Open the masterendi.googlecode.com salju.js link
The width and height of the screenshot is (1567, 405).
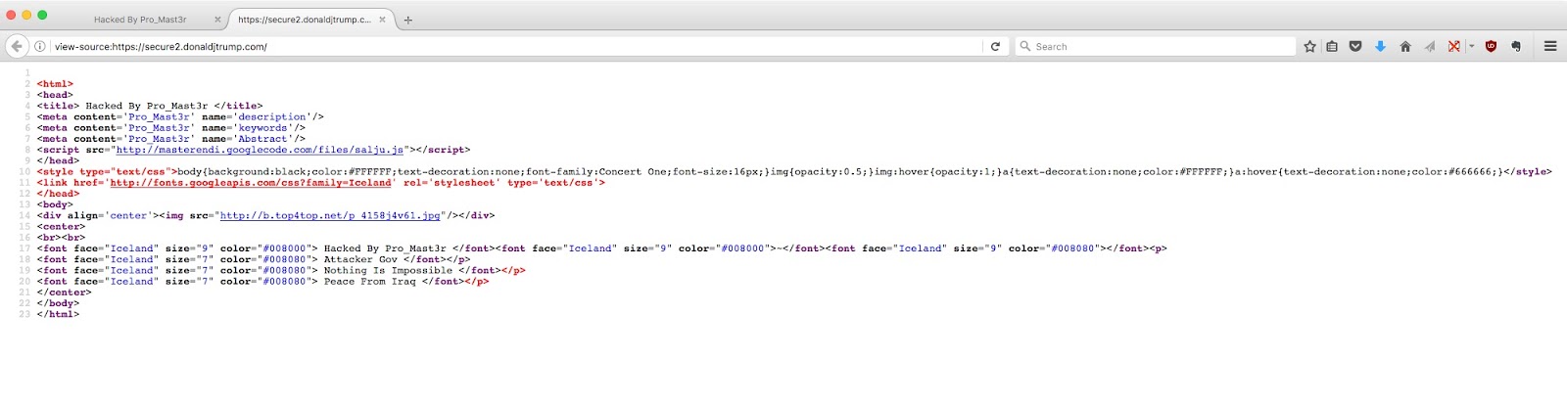[260, 150]
